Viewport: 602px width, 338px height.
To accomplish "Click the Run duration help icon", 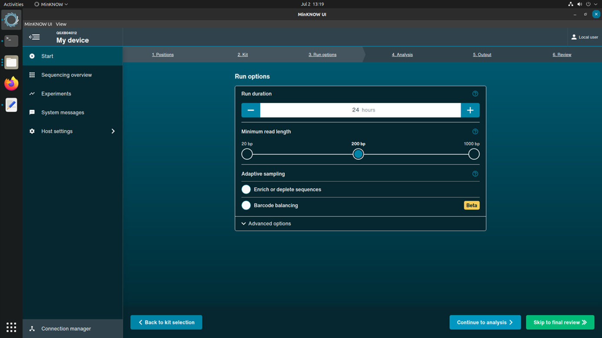I will [x=475, y=94].
